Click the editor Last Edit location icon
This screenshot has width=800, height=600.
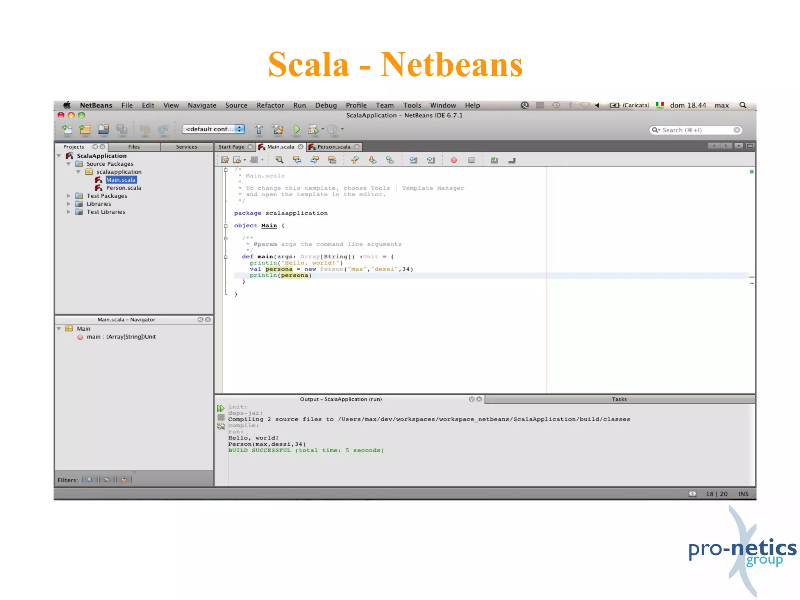pyautogui.click(x=225, y=160)
